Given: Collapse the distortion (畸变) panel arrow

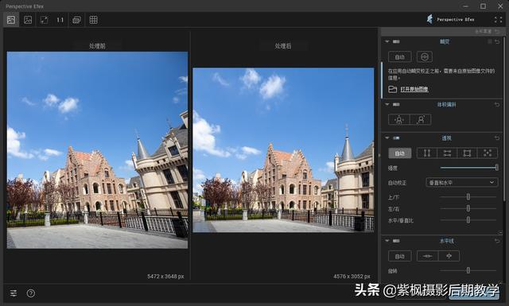Looking at the screenshot, I should pyautogui.click(x=387, y=41).
